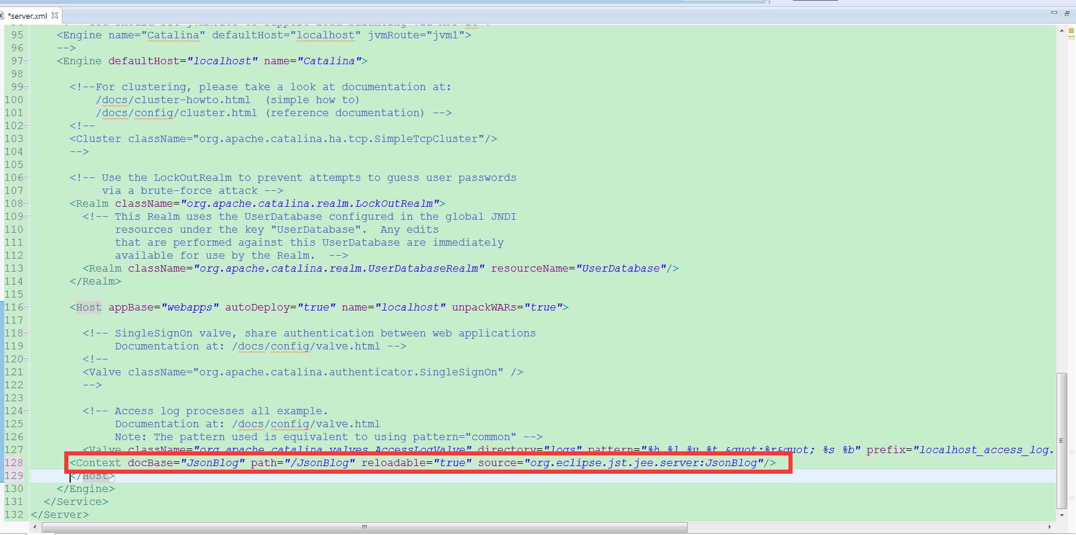Click the horizontal scrollbar right arrow
The image size is (1076, 535).
click(1049, 527)
